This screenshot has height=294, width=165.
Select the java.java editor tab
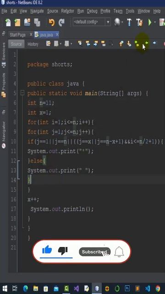coord(46,35)
